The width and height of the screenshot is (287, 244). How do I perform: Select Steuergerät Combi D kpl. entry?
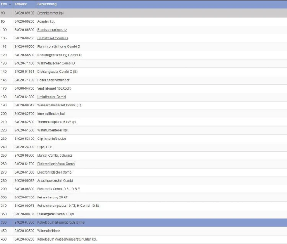56,214
